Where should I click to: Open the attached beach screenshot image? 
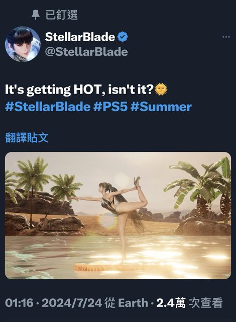point(118,215)
